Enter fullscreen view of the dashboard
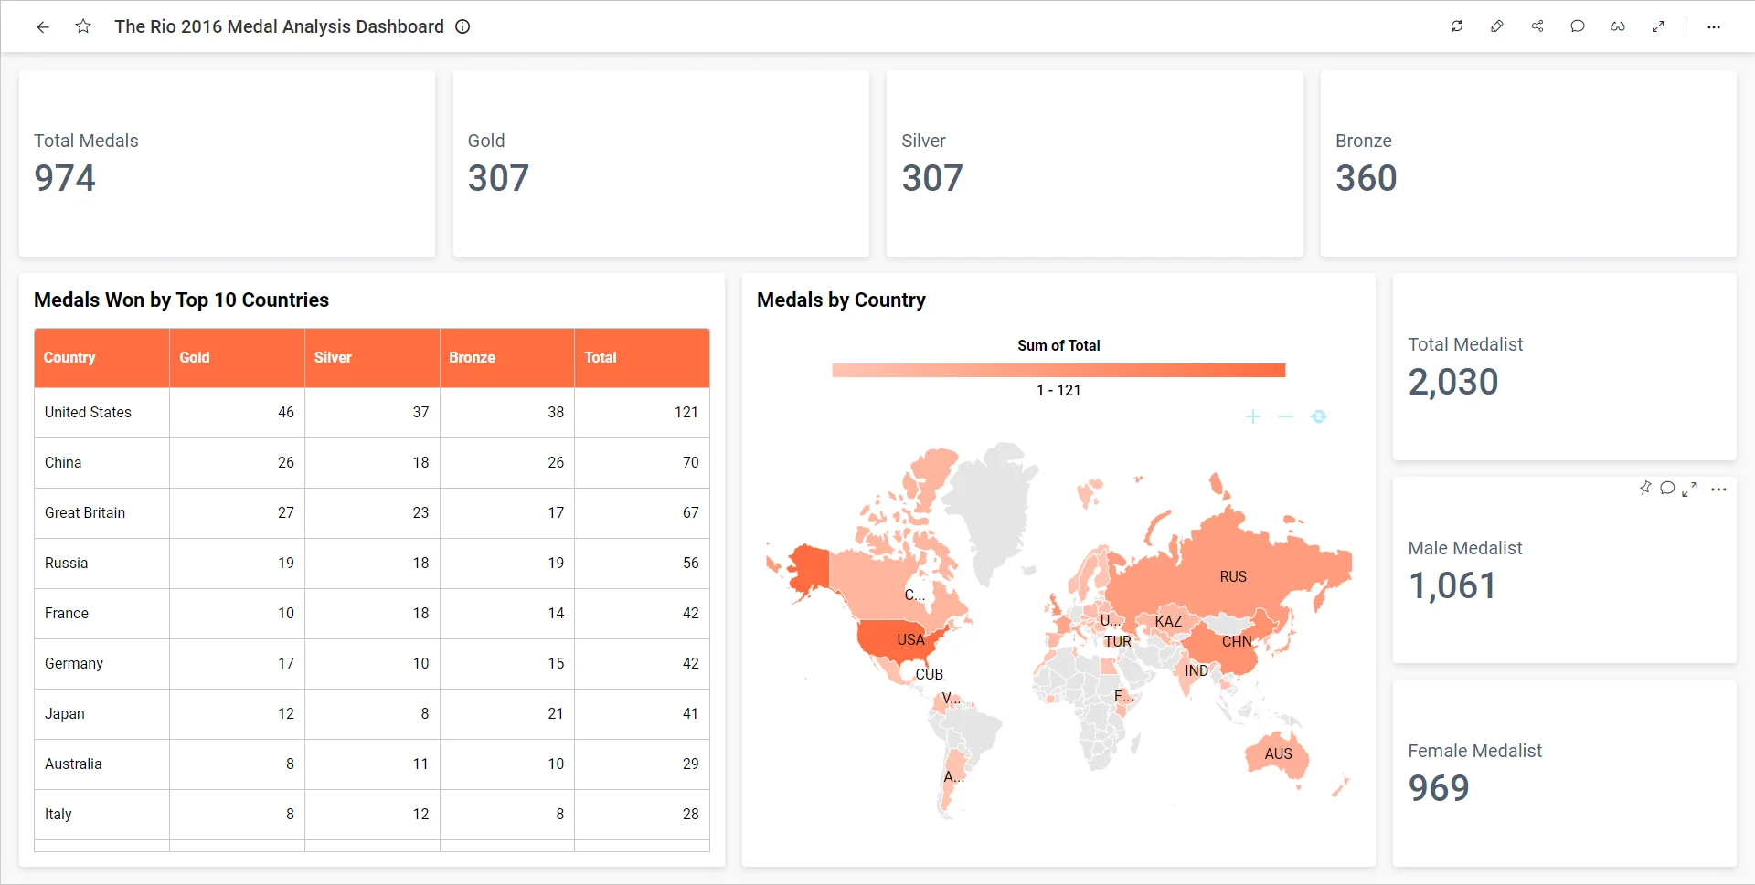 [x=1659, y=26]
